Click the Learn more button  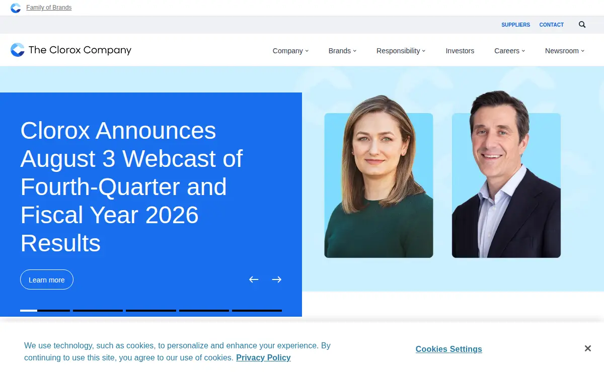point(47,279)
